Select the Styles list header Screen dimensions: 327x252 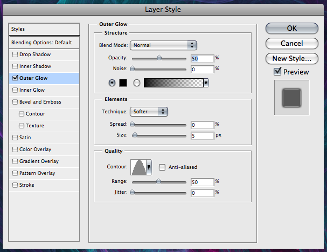44,29
